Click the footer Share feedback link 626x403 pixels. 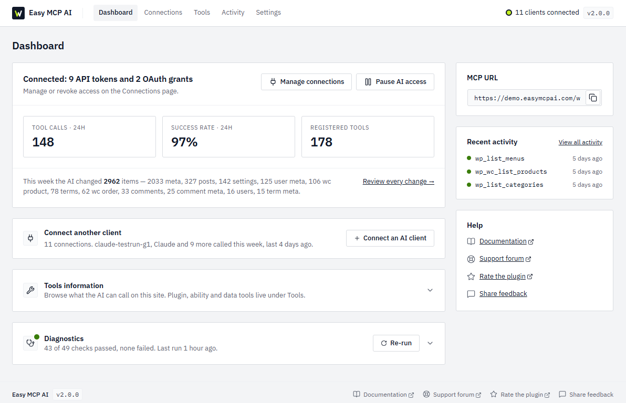point(591,395)
